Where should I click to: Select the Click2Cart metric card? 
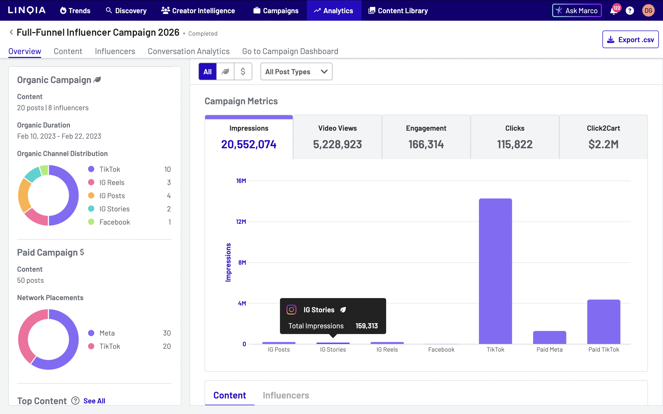[x=603, y=137]
